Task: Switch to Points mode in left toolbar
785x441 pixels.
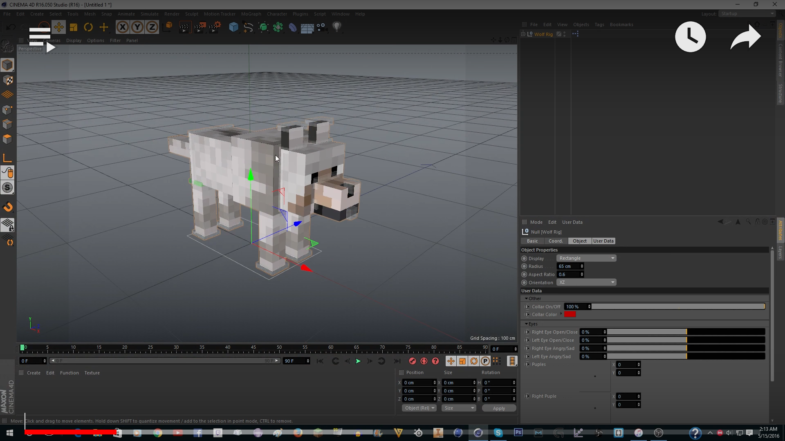Action: click(7, 110)
